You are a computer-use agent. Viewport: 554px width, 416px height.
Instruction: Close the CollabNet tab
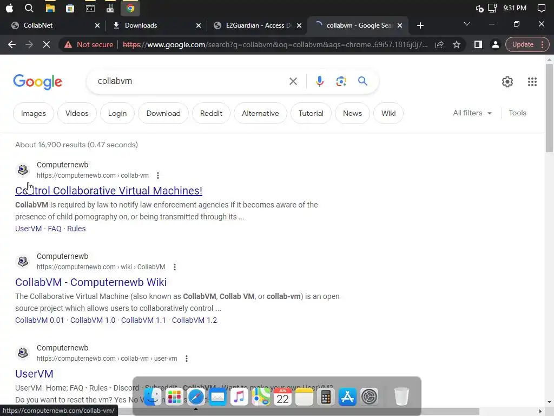(x=97, y=25)
